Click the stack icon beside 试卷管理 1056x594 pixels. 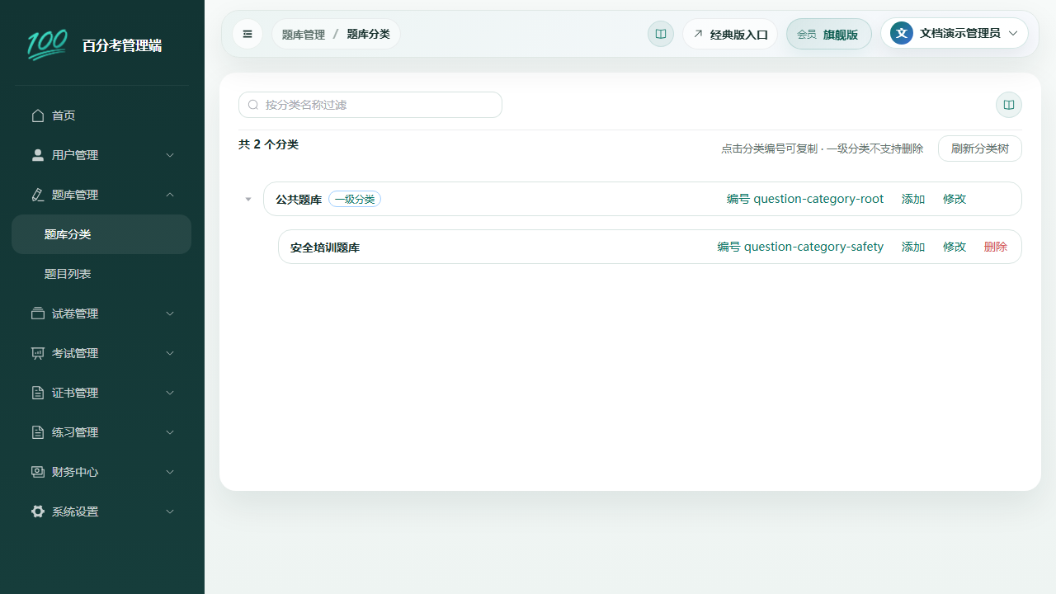38,313
